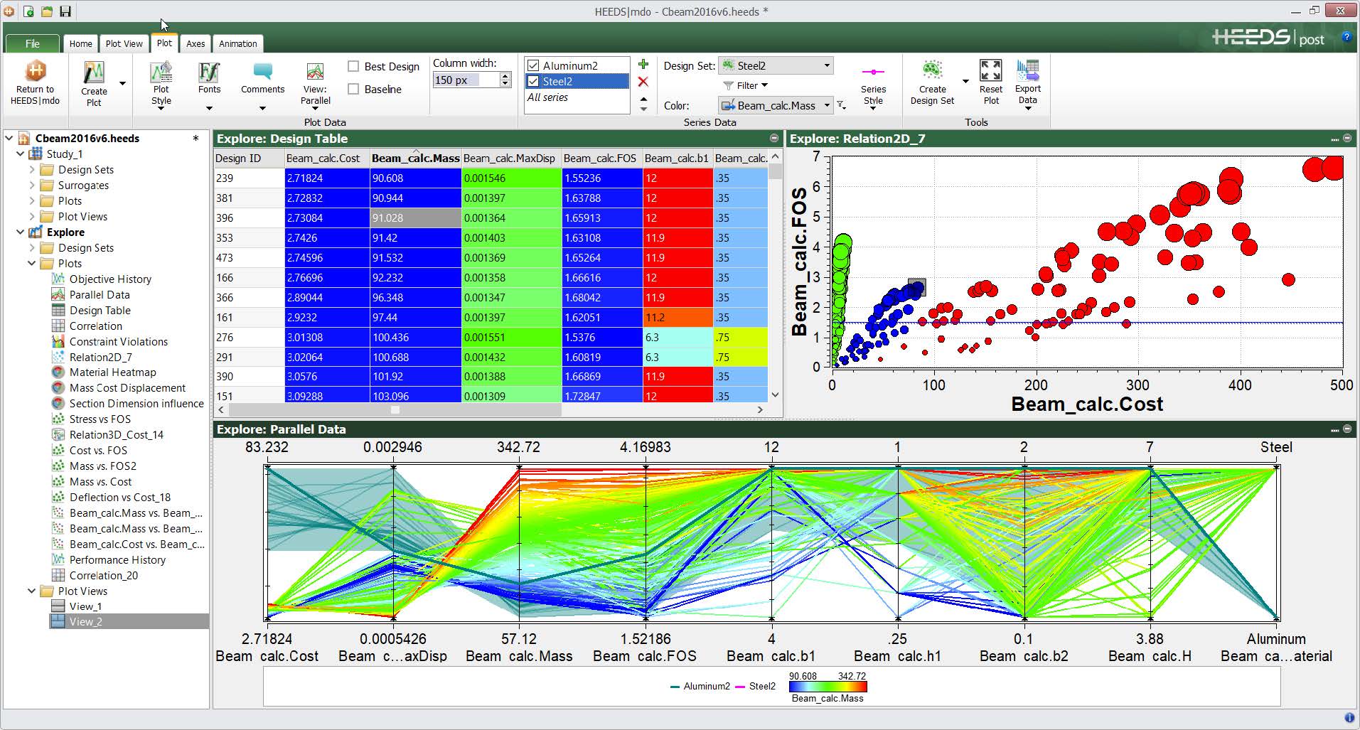Open the Create Plot dropdown arrow
This screenshot has width=1360, height=730.
(x=122, y=84)
